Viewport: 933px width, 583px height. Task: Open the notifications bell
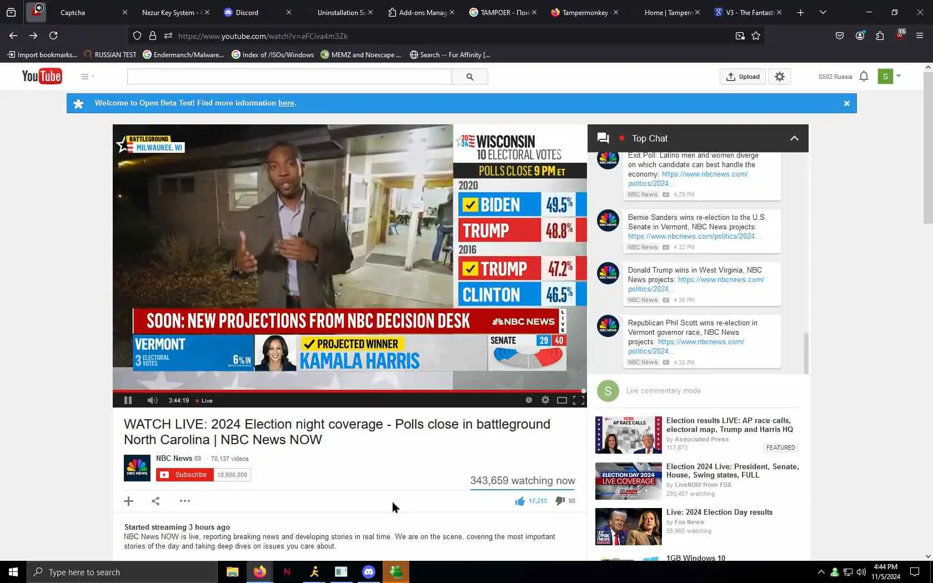(x=864, y=76)
